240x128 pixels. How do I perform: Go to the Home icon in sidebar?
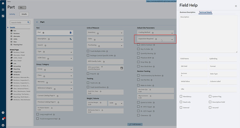click(x=3, y=3)
